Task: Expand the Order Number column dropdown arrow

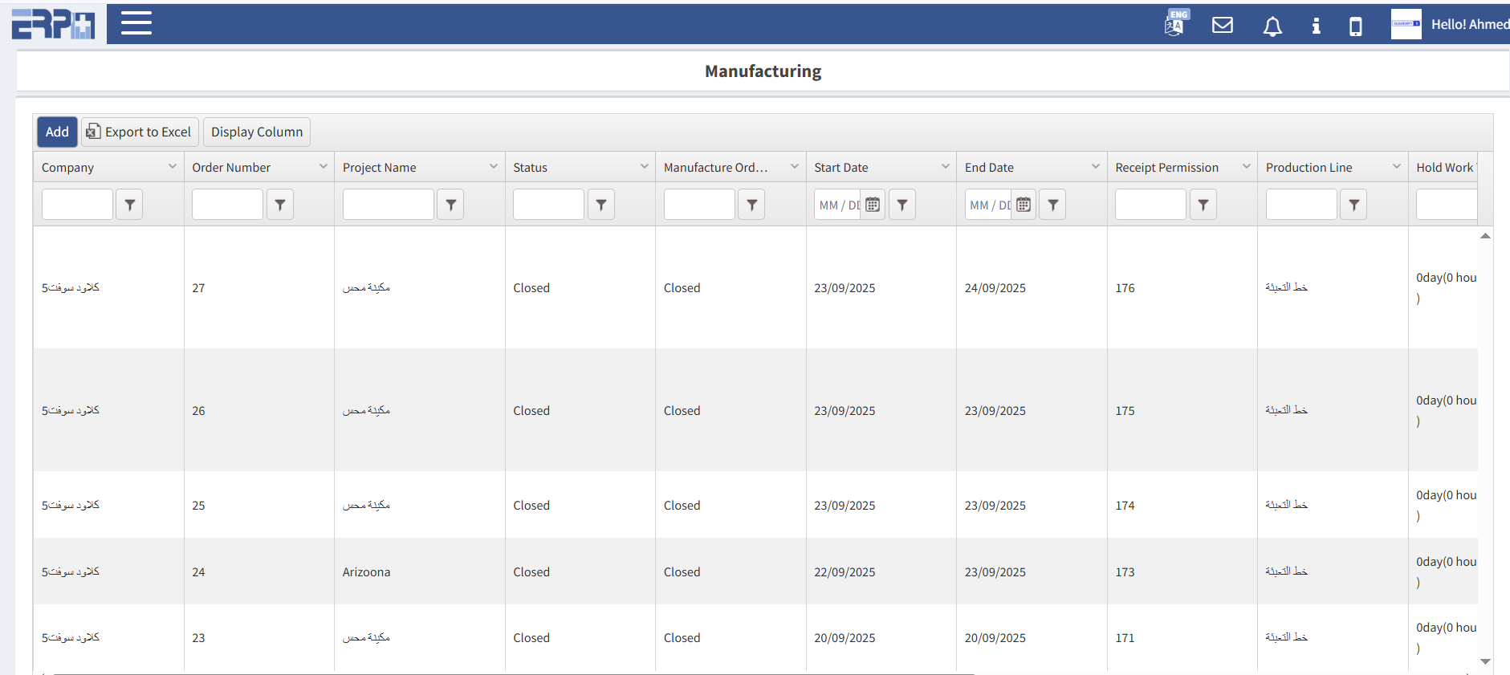Action: (x=323, y=167)
